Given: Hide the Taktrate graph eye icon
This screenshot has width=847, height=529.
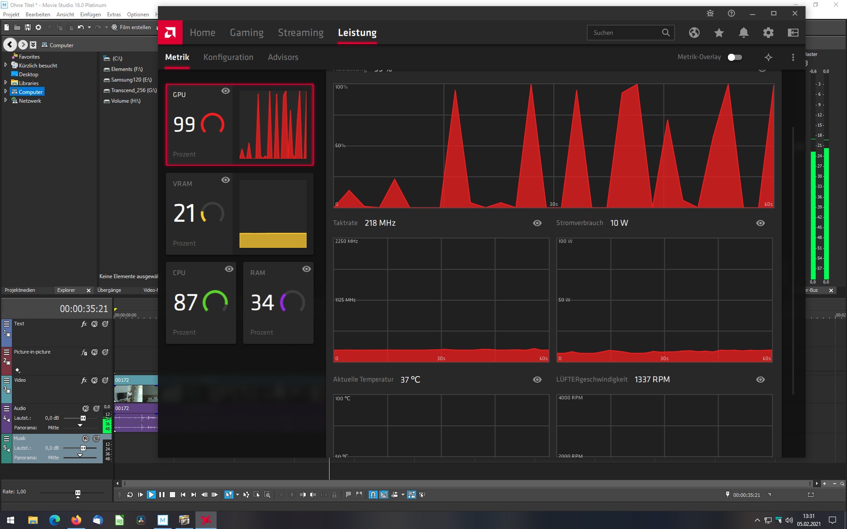Looking at the screenshot, I should tap(537, 223).
